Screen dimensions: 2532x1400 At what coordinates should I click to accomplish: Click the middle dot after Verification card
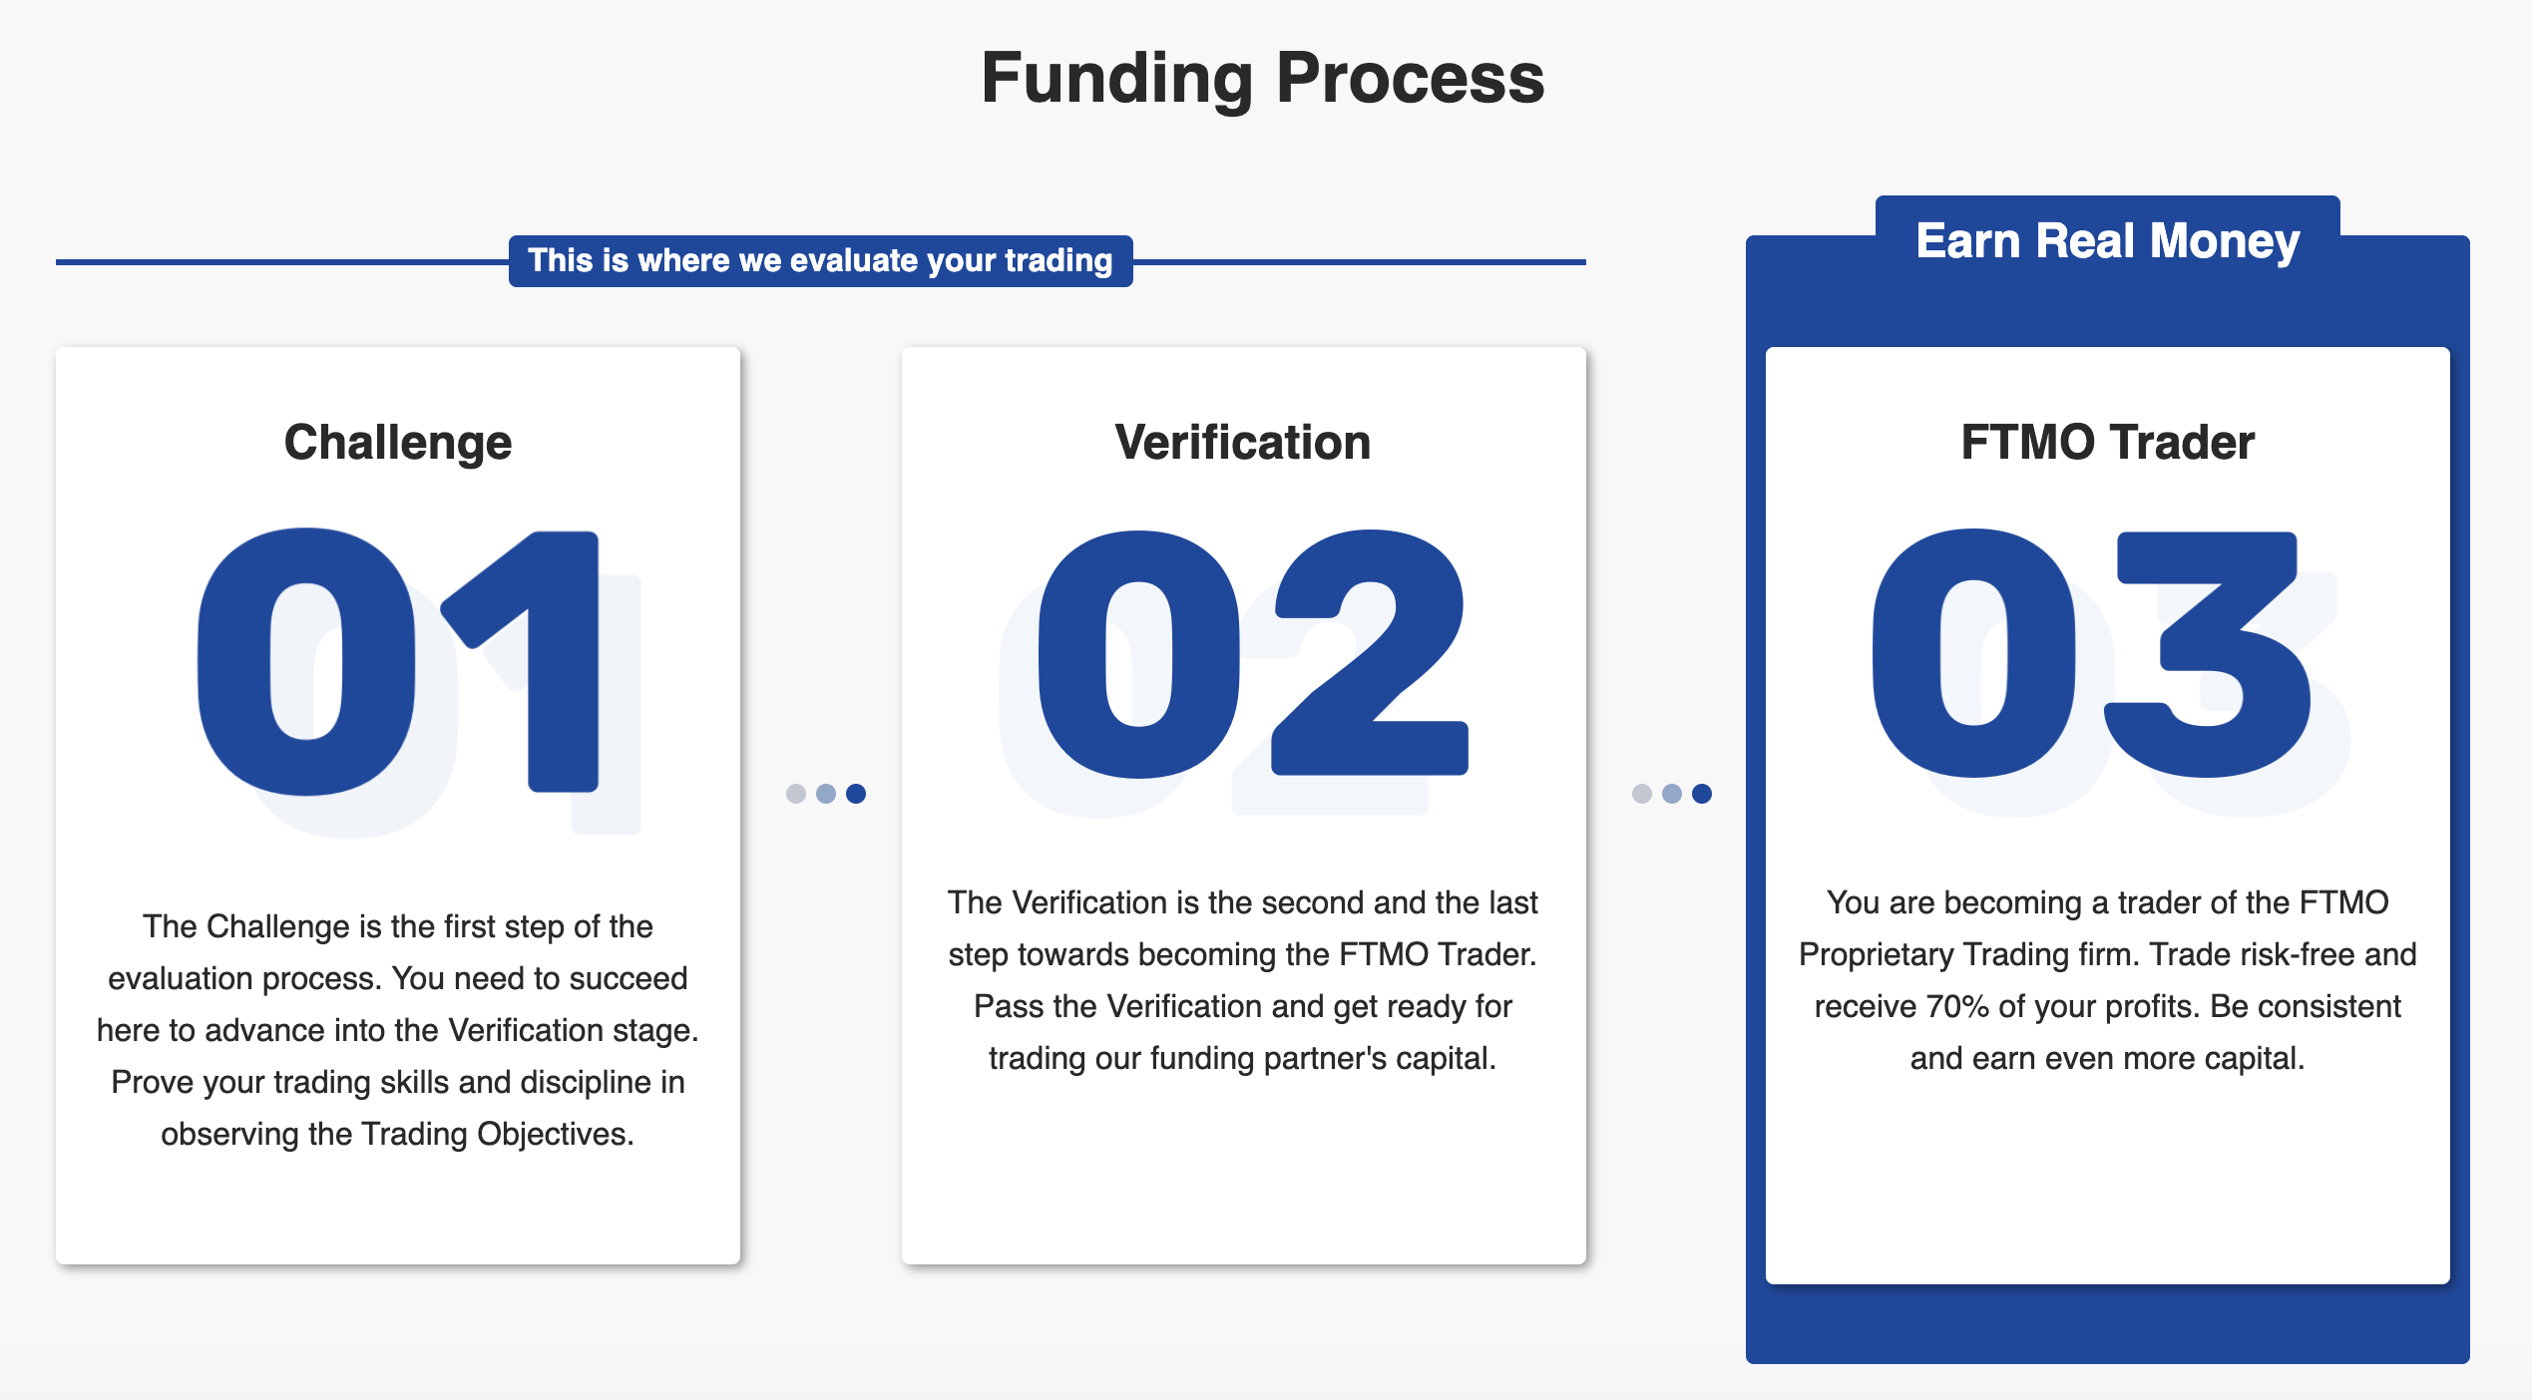[1672, 794]
